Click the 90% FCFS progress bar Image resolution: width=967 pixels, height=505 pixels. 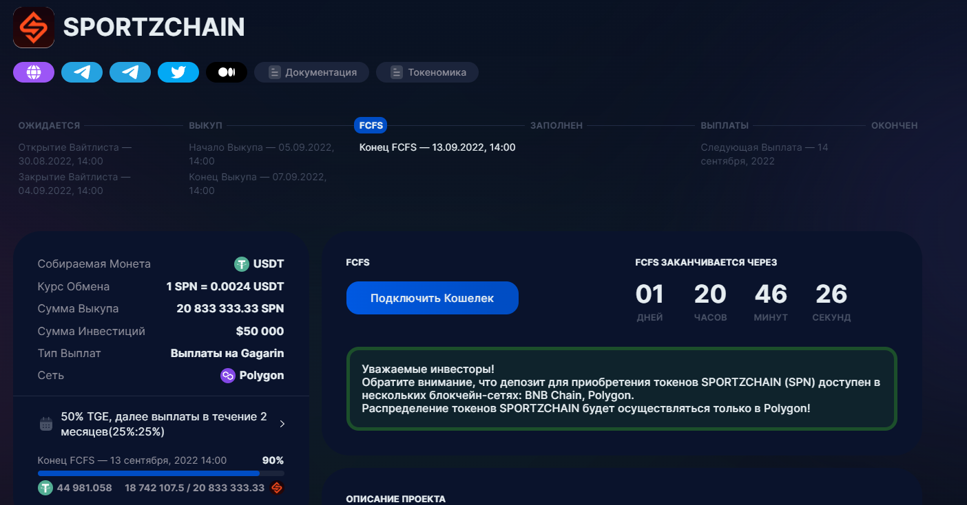coord(161,473)
